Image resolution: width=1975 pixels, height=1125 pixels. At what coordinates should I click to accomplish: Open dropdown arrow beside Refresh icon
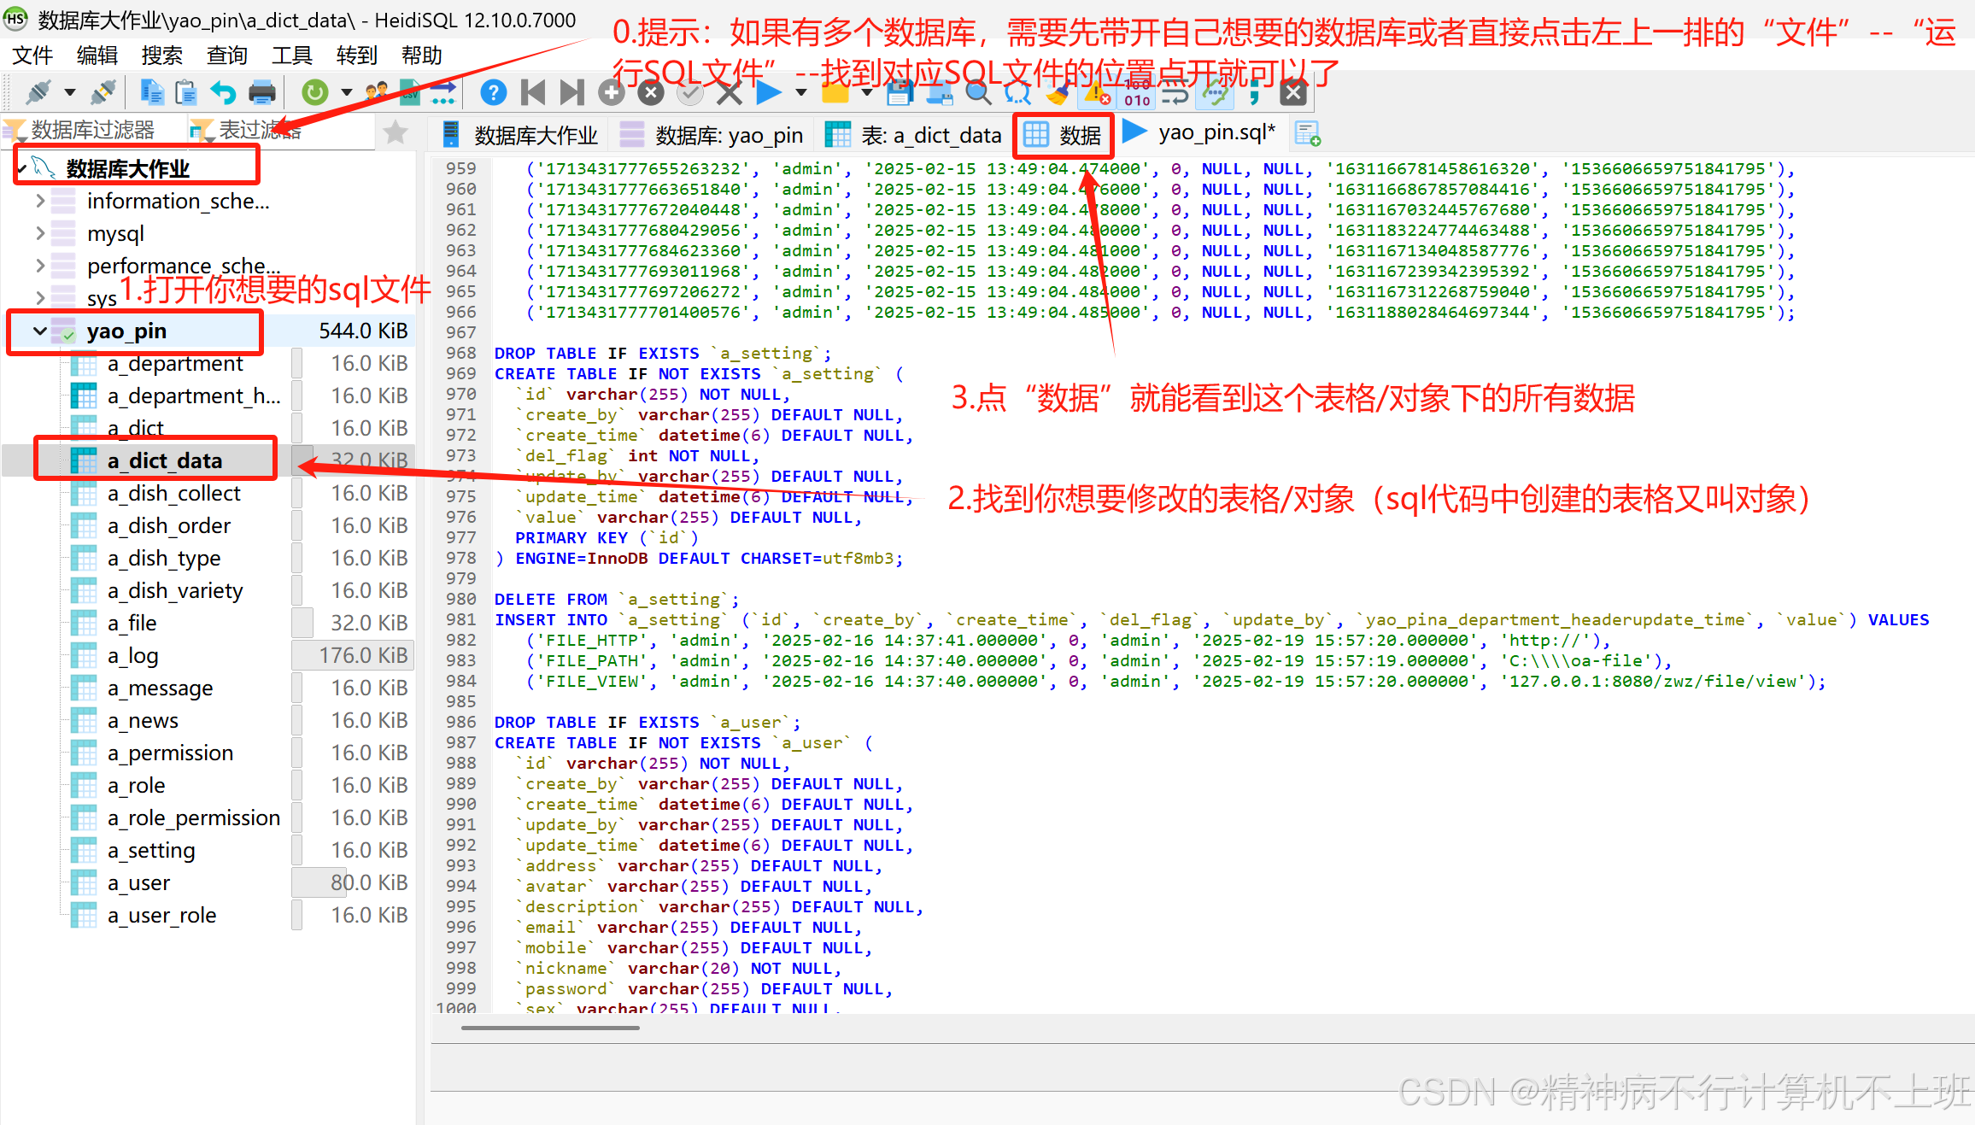pos(346,91)
